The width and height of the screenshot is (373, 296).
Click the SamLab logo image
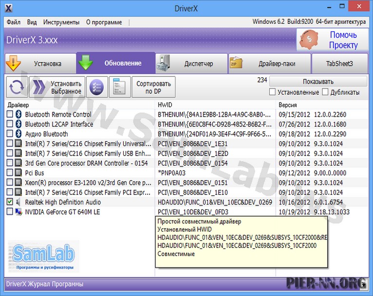(x=44, y=256)
